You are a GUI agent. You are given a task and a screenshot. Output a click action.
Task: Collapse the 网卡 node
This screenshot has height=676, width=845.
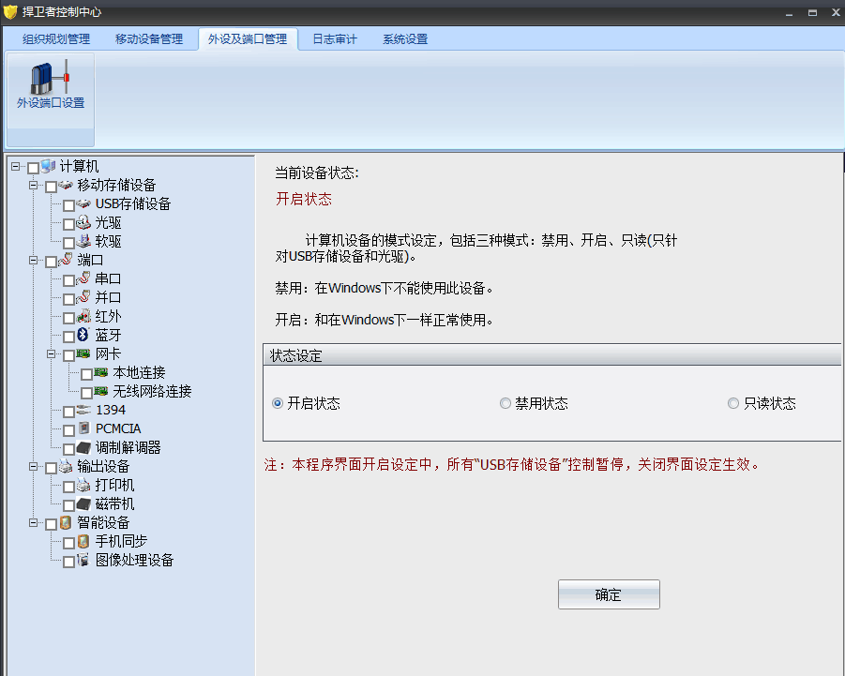(x=52, y=353)
